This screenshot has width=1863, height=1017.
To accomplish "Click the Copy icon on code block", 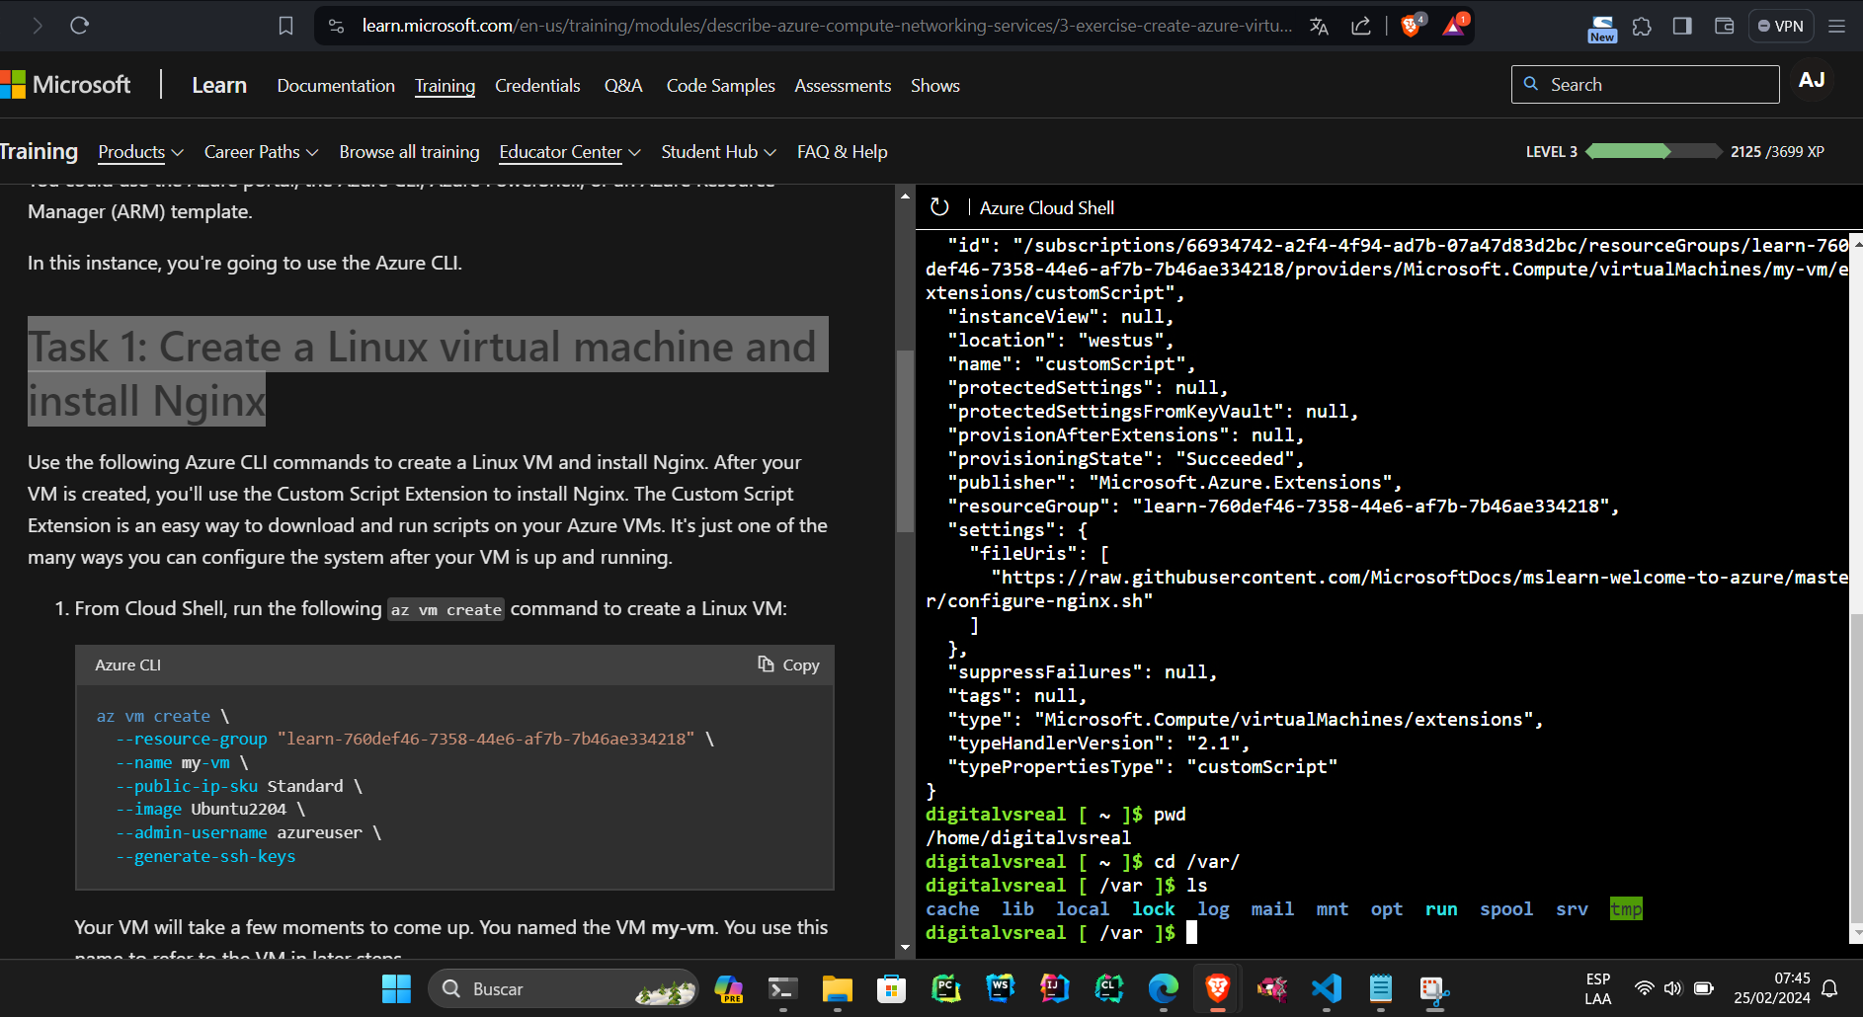I will 767,665.
